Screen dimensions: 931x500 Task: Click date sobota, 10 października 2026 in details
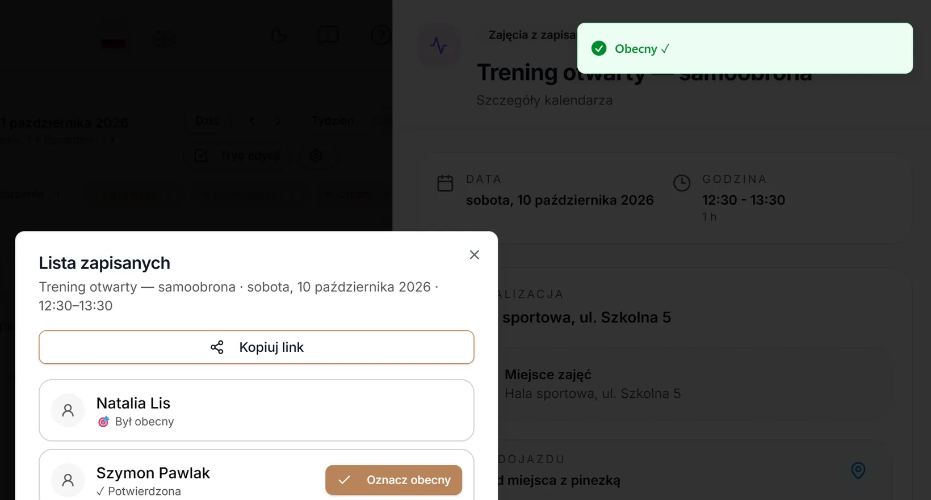coord(560,200)
